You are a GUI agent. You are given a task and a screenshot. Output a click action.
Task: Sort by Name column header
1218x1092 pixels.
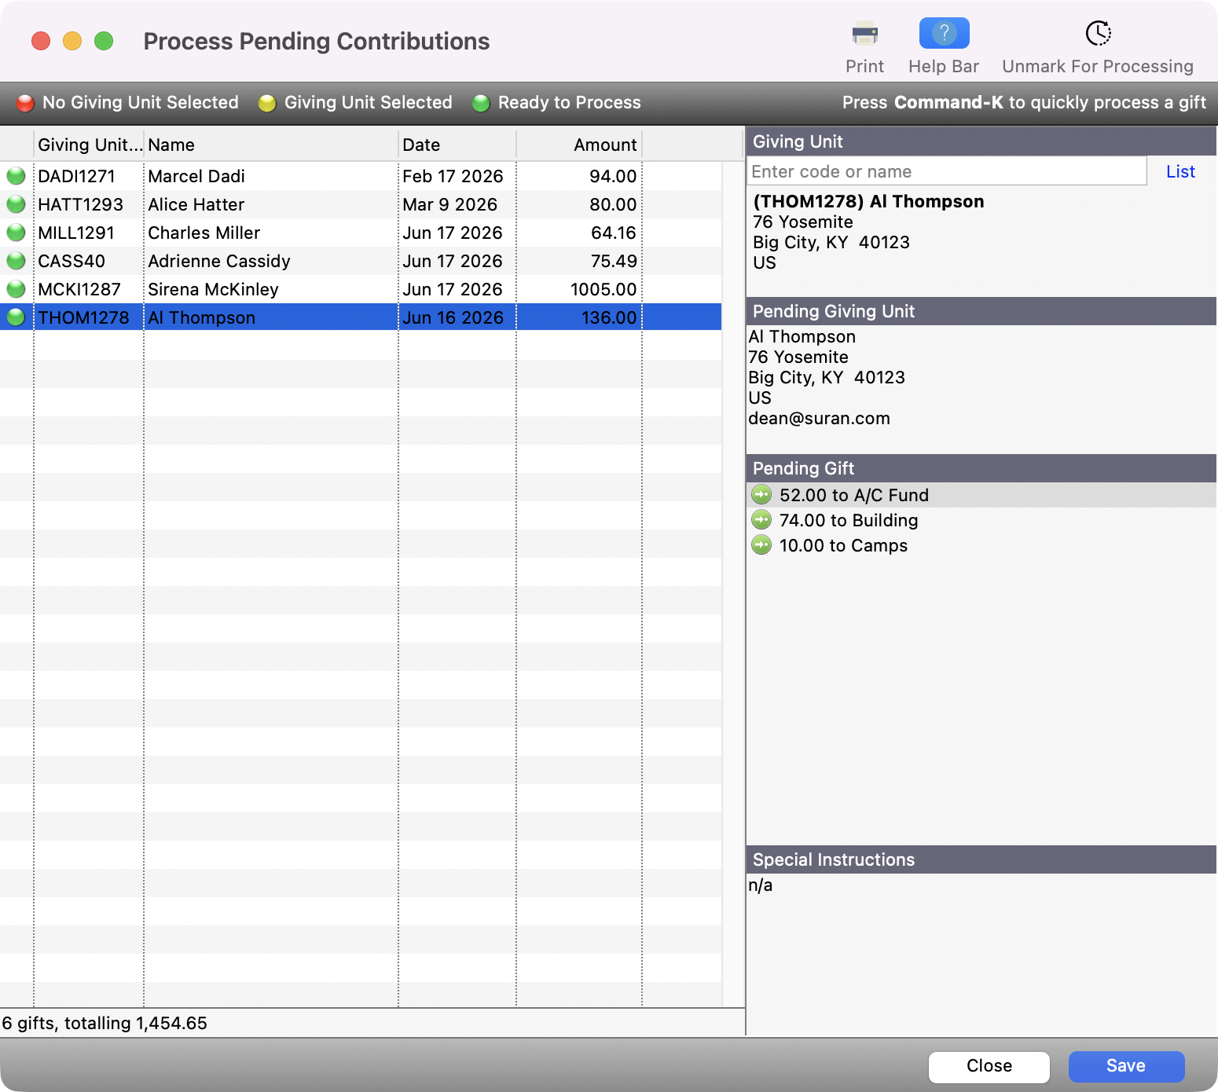[x=271, y=145]
